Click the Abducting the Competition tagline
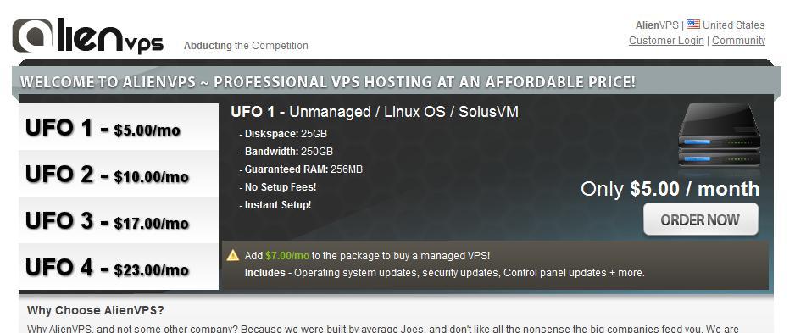Viewport: 795px width, 333px height. 246,46
